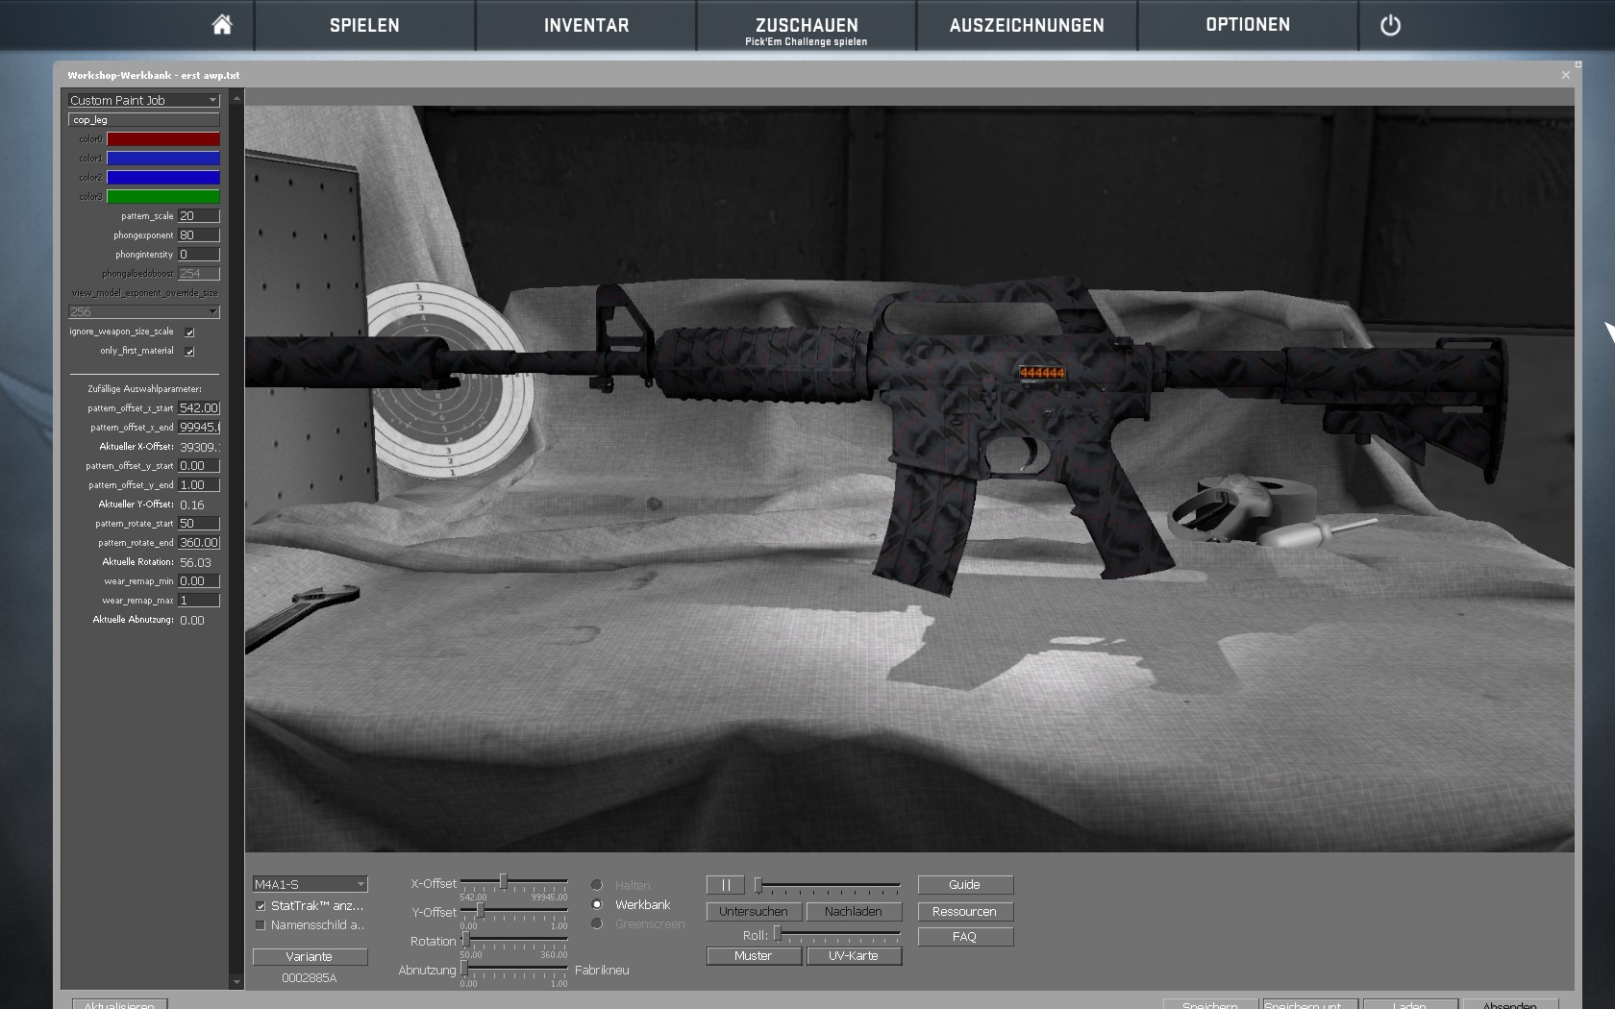Click the pattern_offset_y_start field

[199, 466]
